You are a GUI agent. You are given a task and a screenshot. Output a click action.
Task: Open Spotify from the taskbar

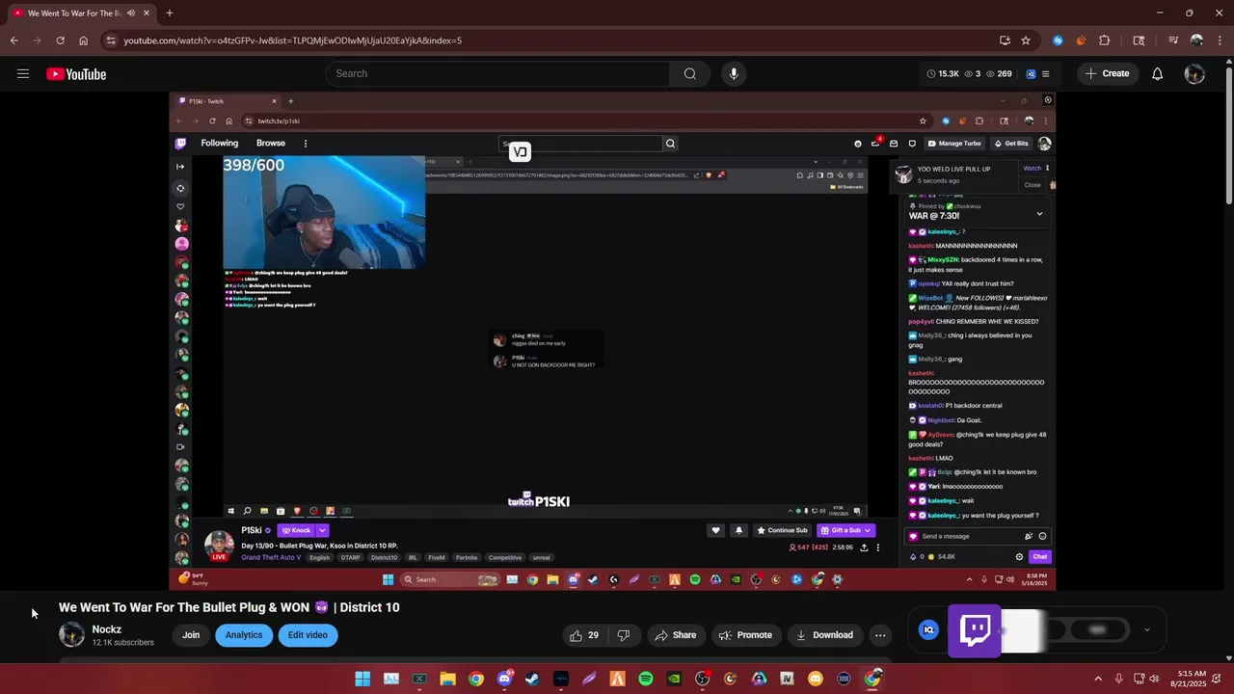tap(646, 679)
